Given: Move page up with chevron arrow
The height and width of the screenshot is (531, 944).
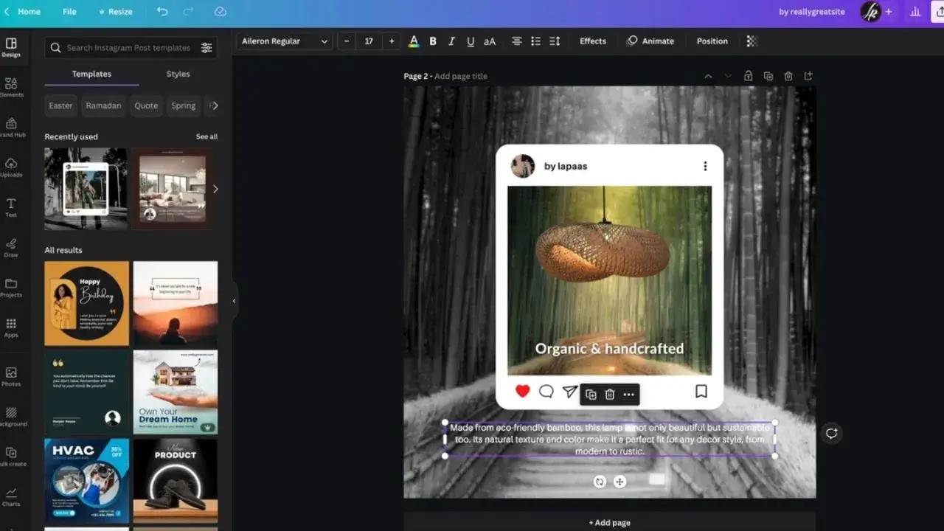Looking at the screenshot, I should coord(708,76).
